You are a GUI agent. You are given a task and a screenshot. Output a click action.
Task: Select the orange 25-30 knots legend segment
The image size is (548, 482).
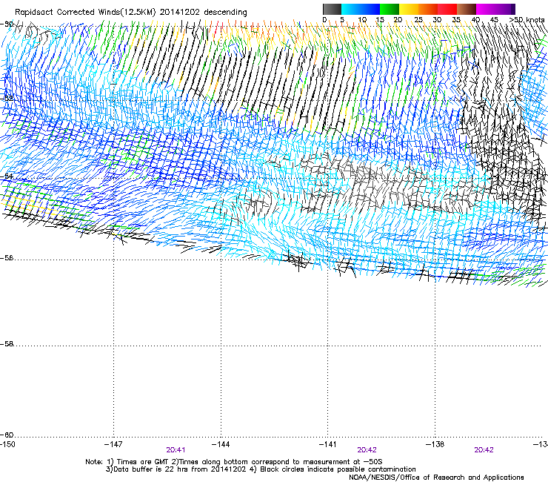(428, 9)
